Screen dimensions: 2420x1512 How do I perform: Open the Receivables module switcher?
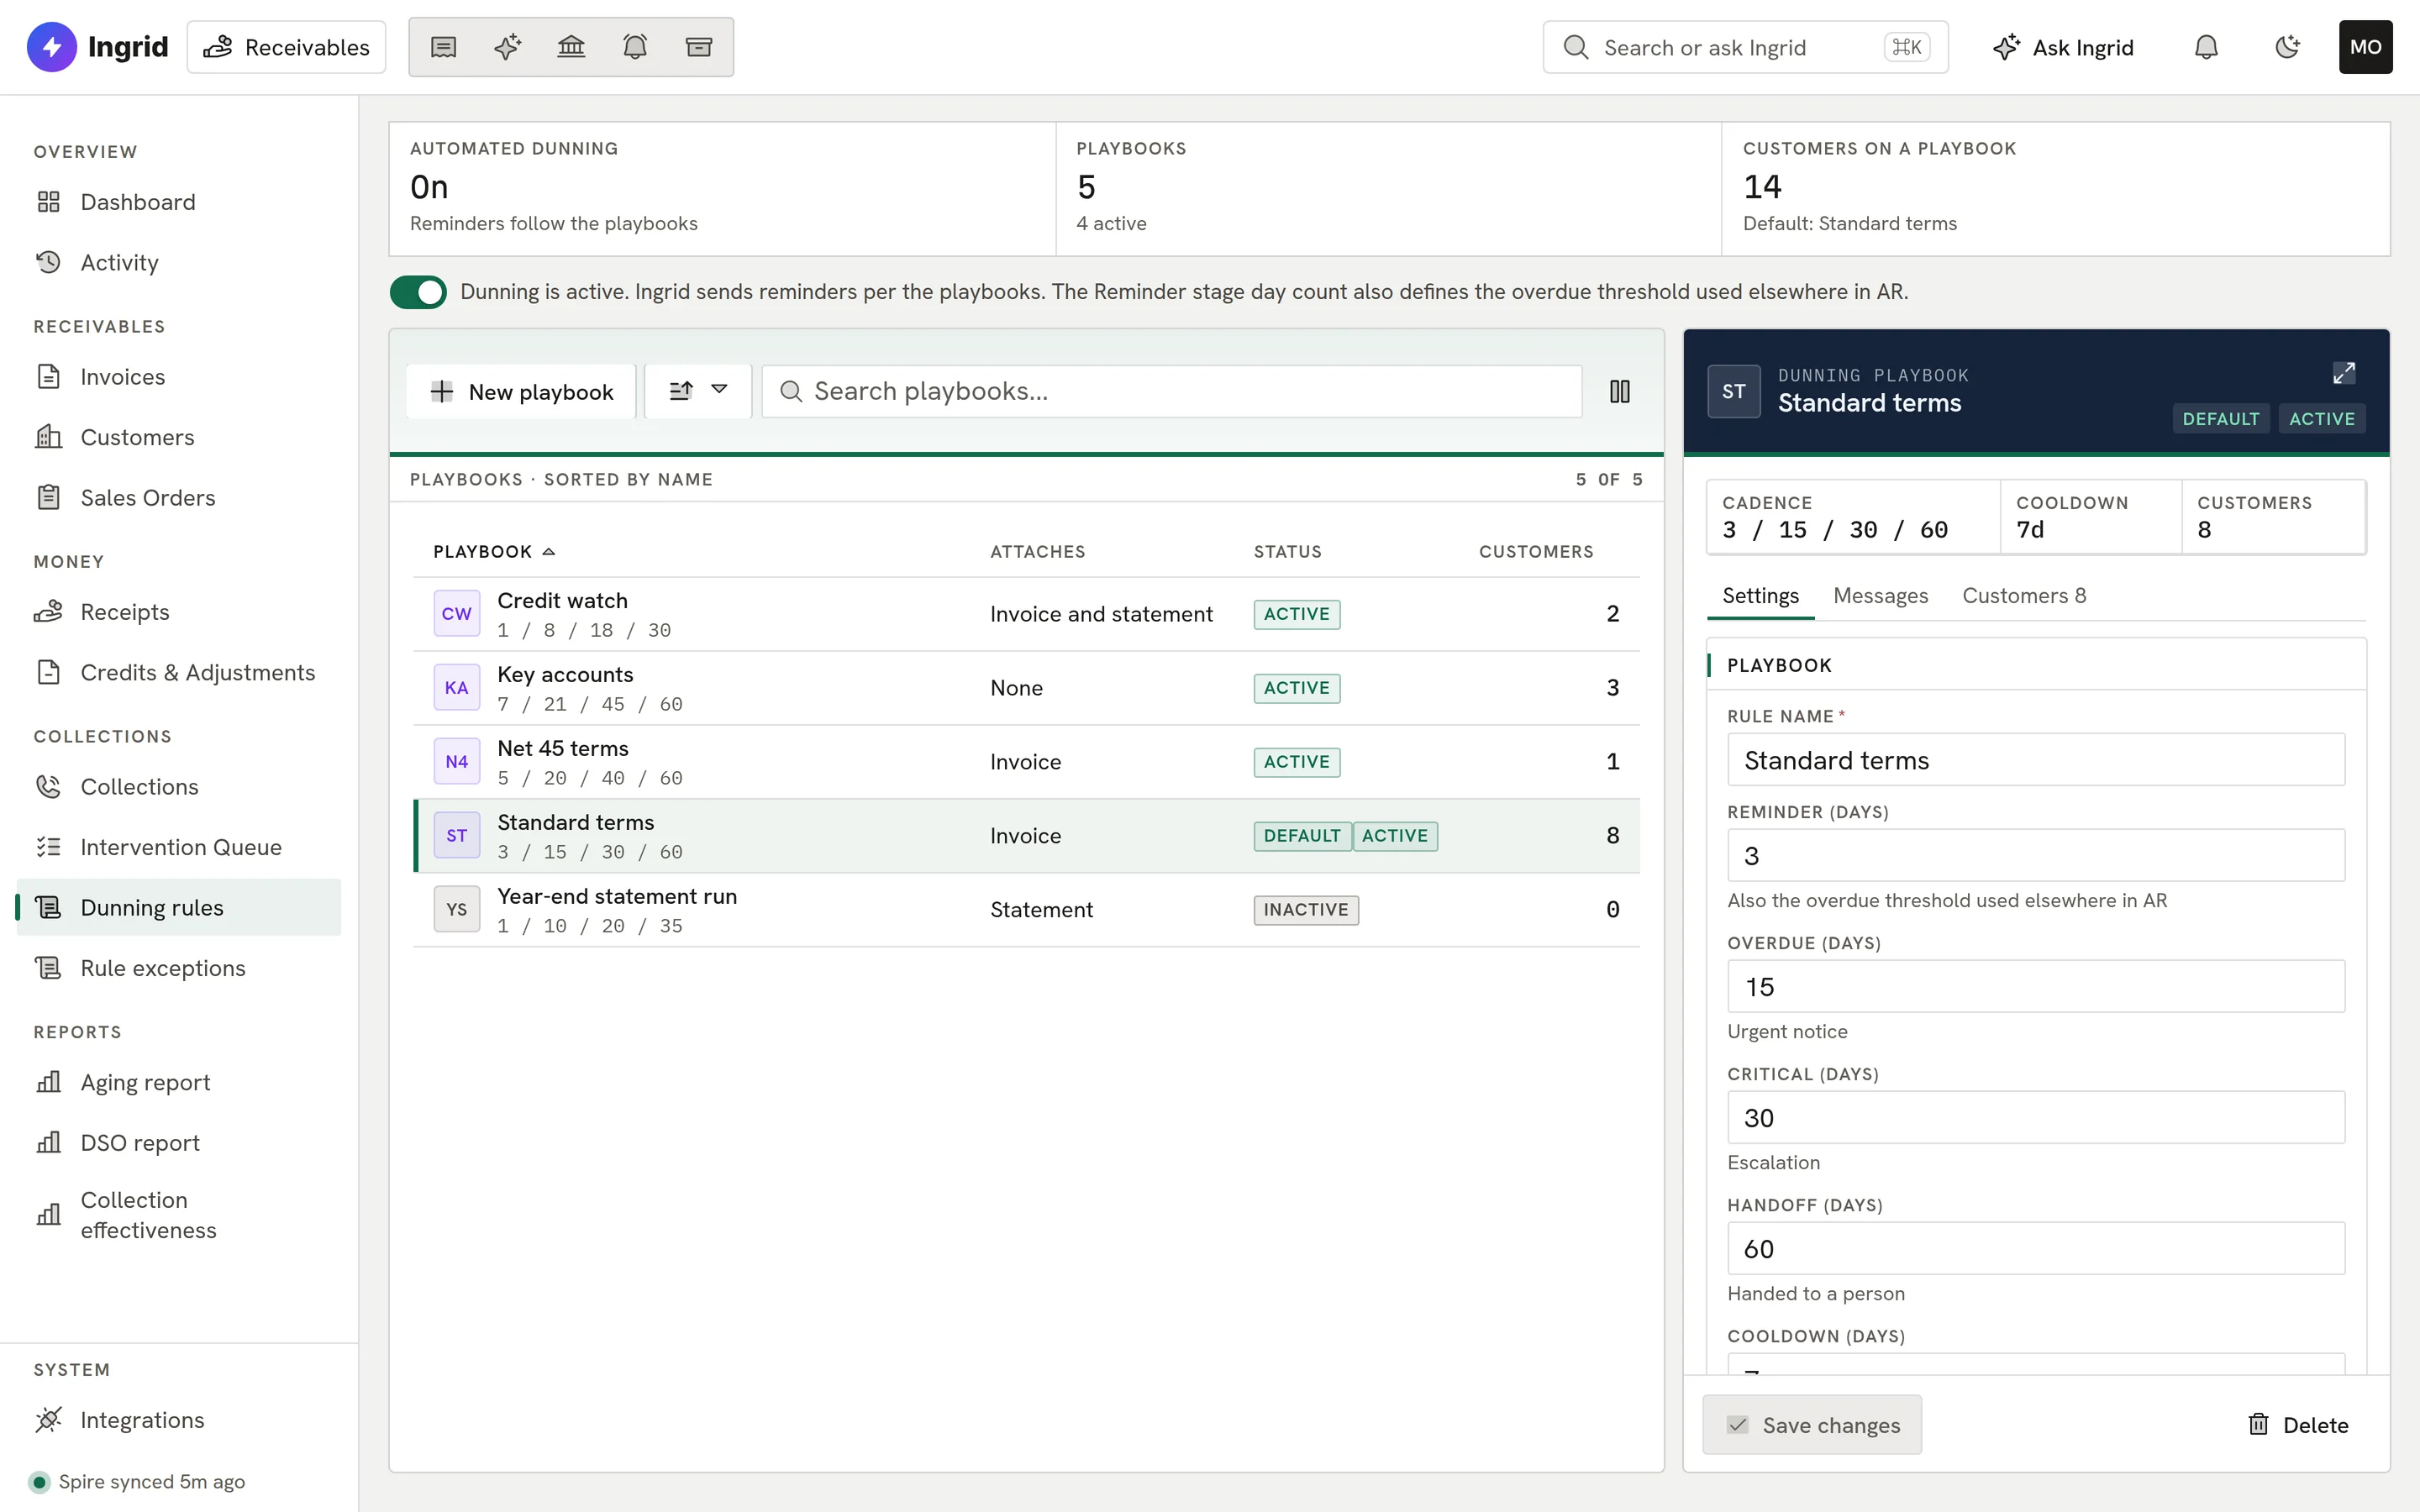coord(287,47)
